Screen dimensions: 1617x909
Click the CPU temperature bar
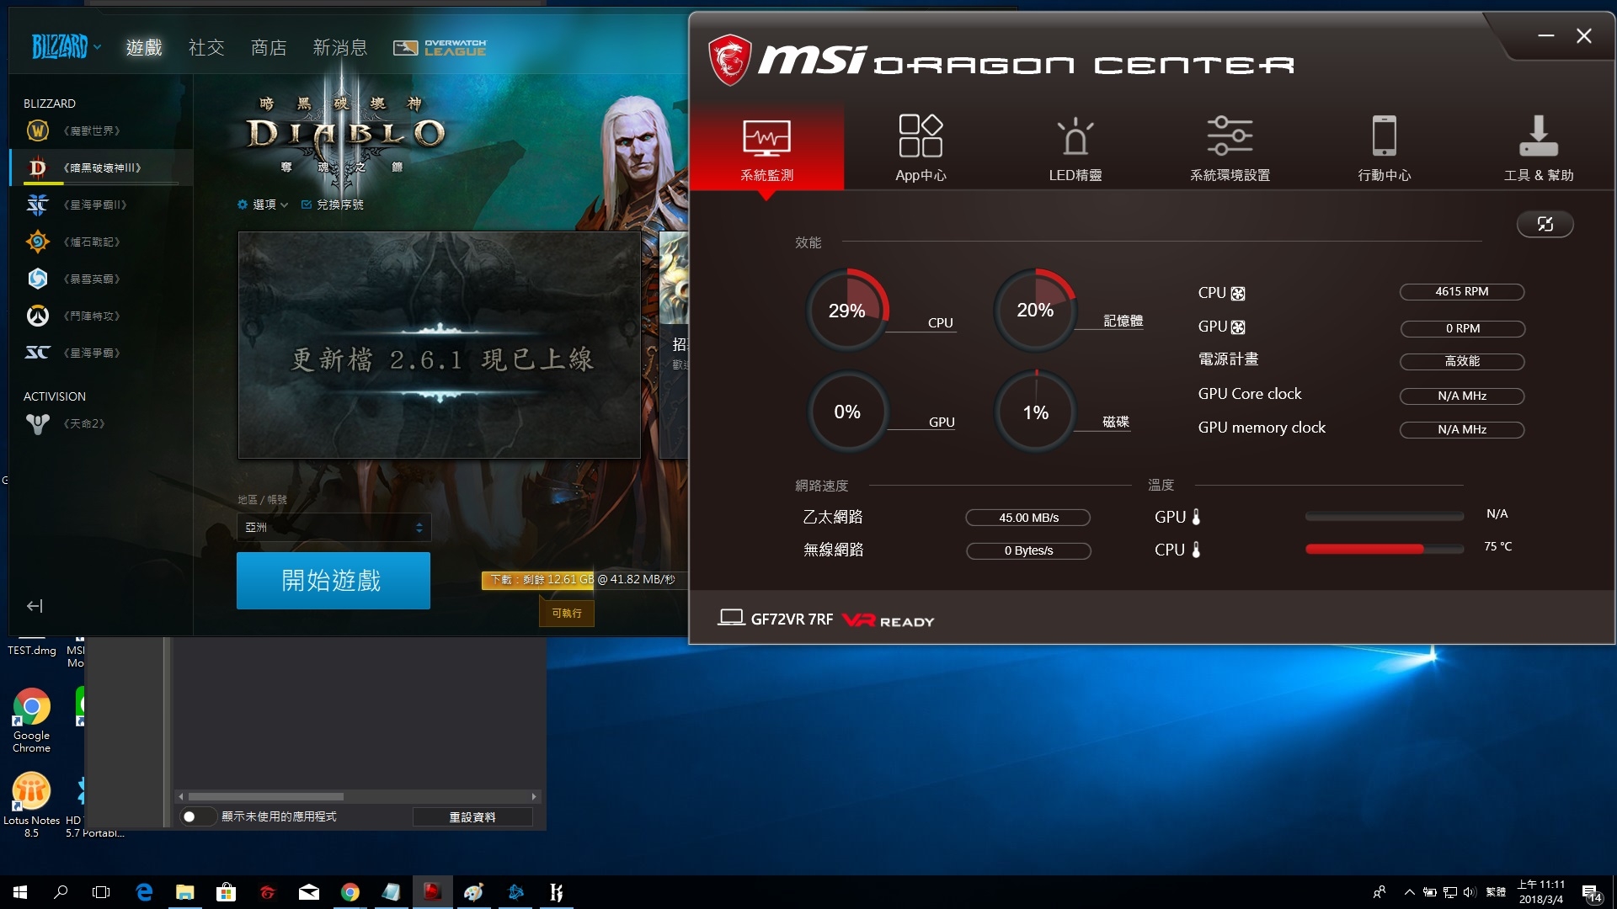(1384, 549)
